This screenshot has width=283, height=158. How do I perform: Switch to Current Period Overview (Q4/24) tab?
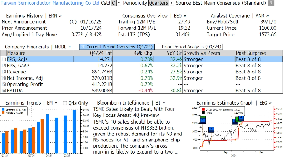(x=117, y=47)
